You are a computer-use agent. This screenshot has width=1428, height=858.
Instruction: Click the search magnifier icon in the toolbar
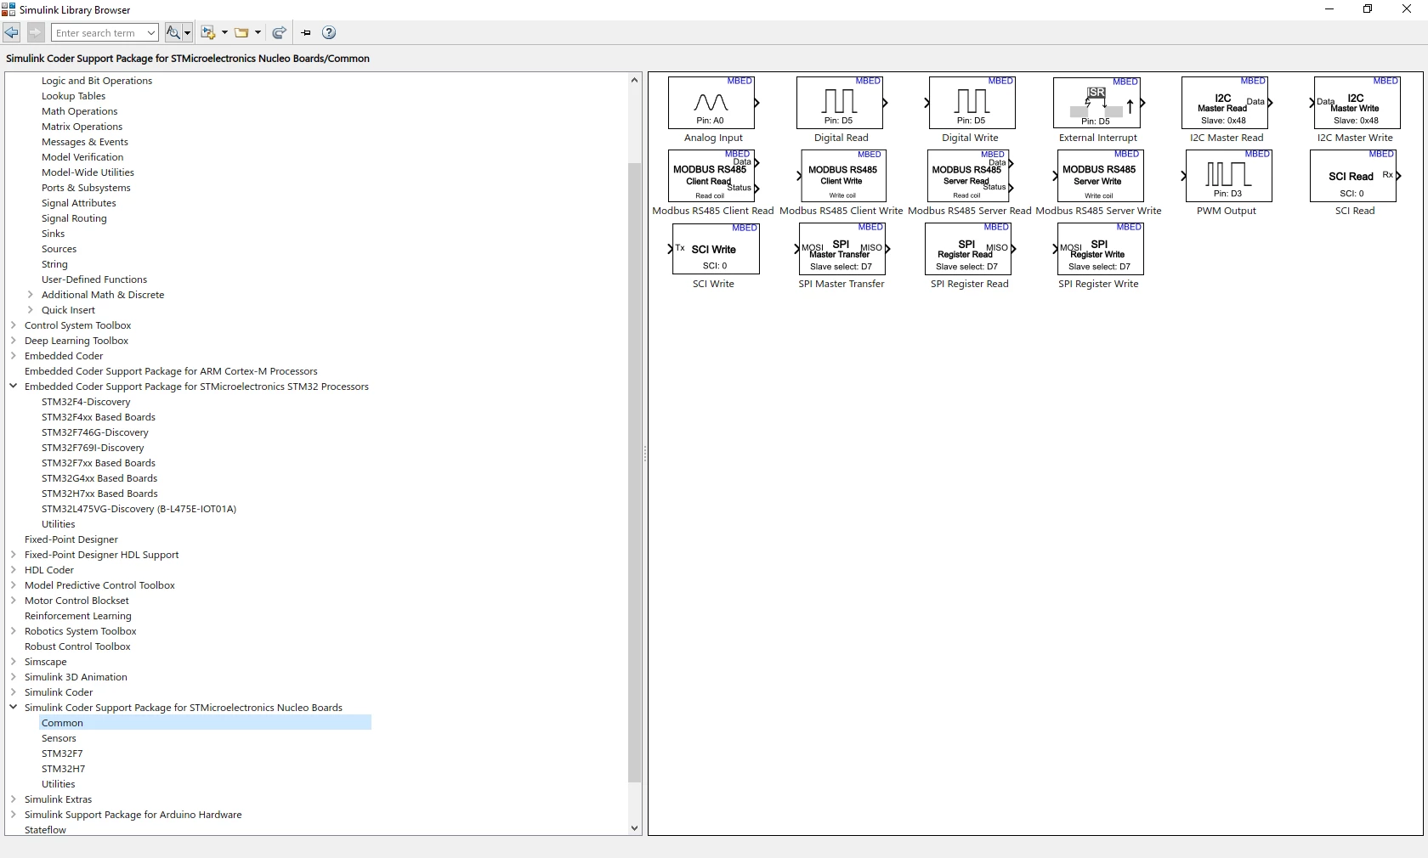point(173,32)
